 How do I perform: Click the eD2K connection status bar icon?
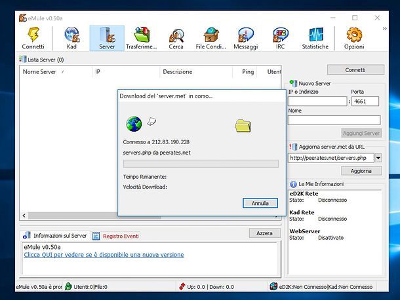[x=273, y=286]
